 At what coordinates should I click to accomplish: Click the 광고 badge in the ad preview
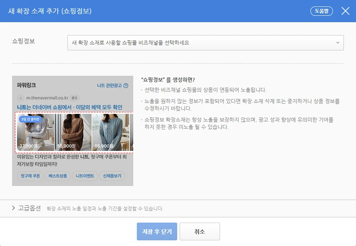tap(74, 98)
